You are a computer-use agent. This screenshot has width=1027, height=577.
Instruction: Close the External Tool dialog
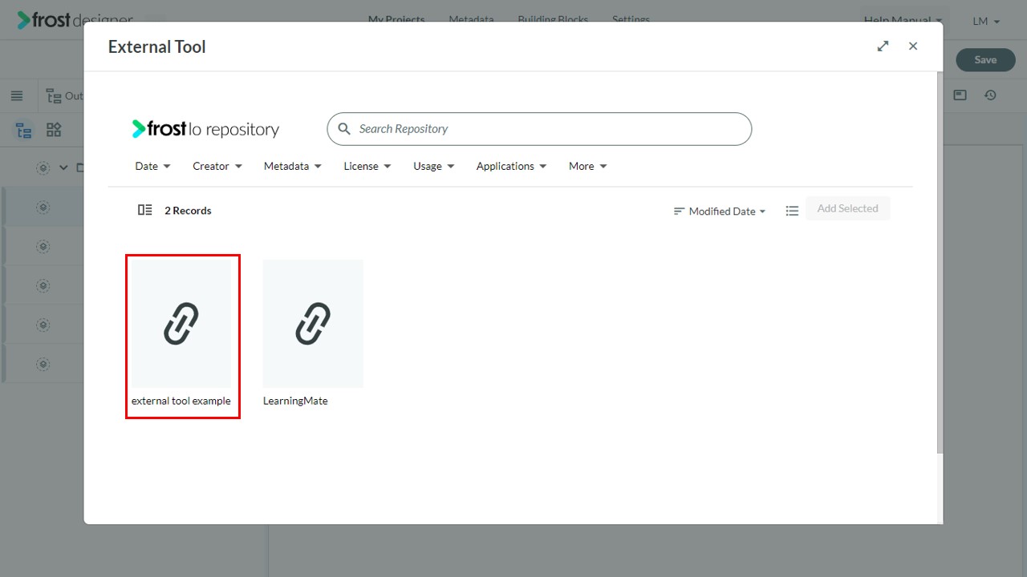[913, 46]
